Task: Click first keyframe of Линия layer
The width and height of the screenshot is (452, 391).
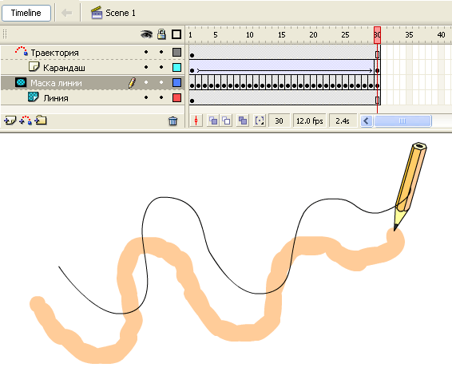Action: click(192, 101)
